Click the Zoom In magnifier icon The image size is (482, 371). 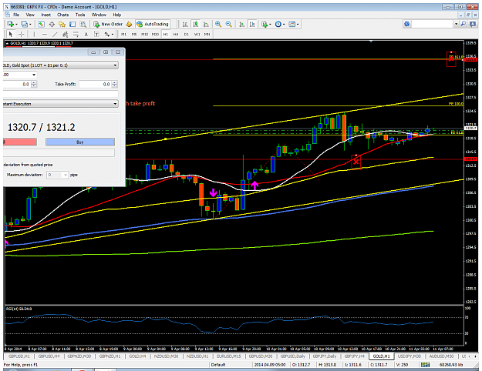click(218, 24)
